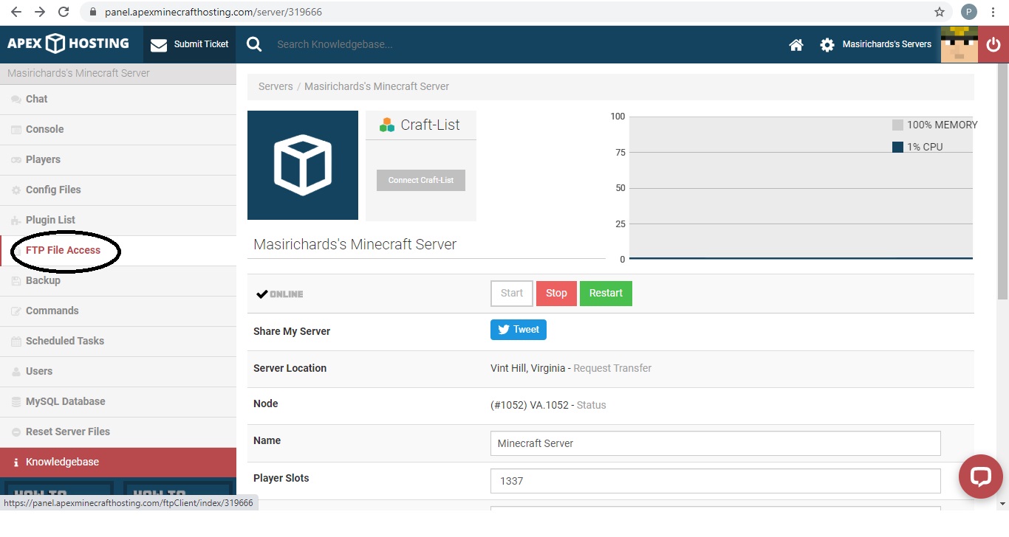The height and width of the screenshot is (537, 1009).
Task: Open the Players menu item
Action: coord(118,159)
